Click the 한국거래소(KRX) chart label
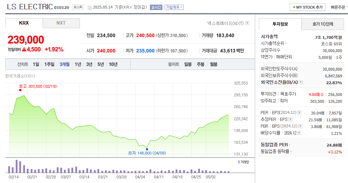The height and width of the screenshot is (183, 348). click(20, 76)
